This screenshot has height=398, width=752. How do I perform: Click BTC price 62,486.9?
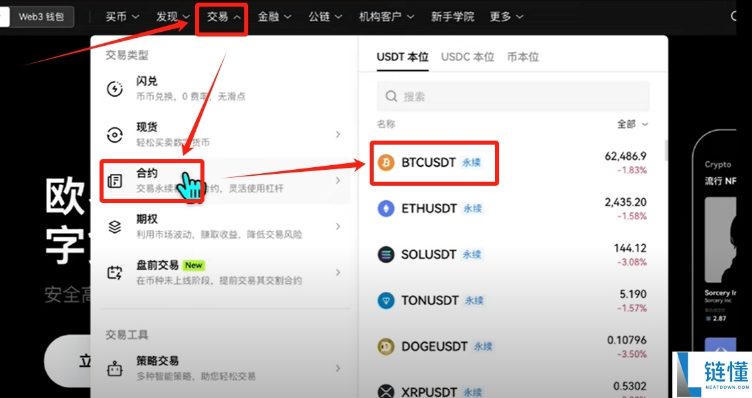point(625,156)
